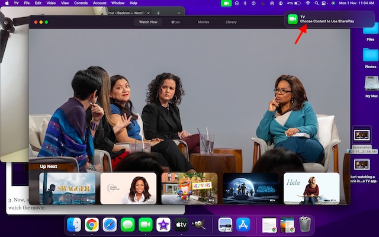Click the date and time in menu bar
This screenshot has width=379, height=237.
356,3
